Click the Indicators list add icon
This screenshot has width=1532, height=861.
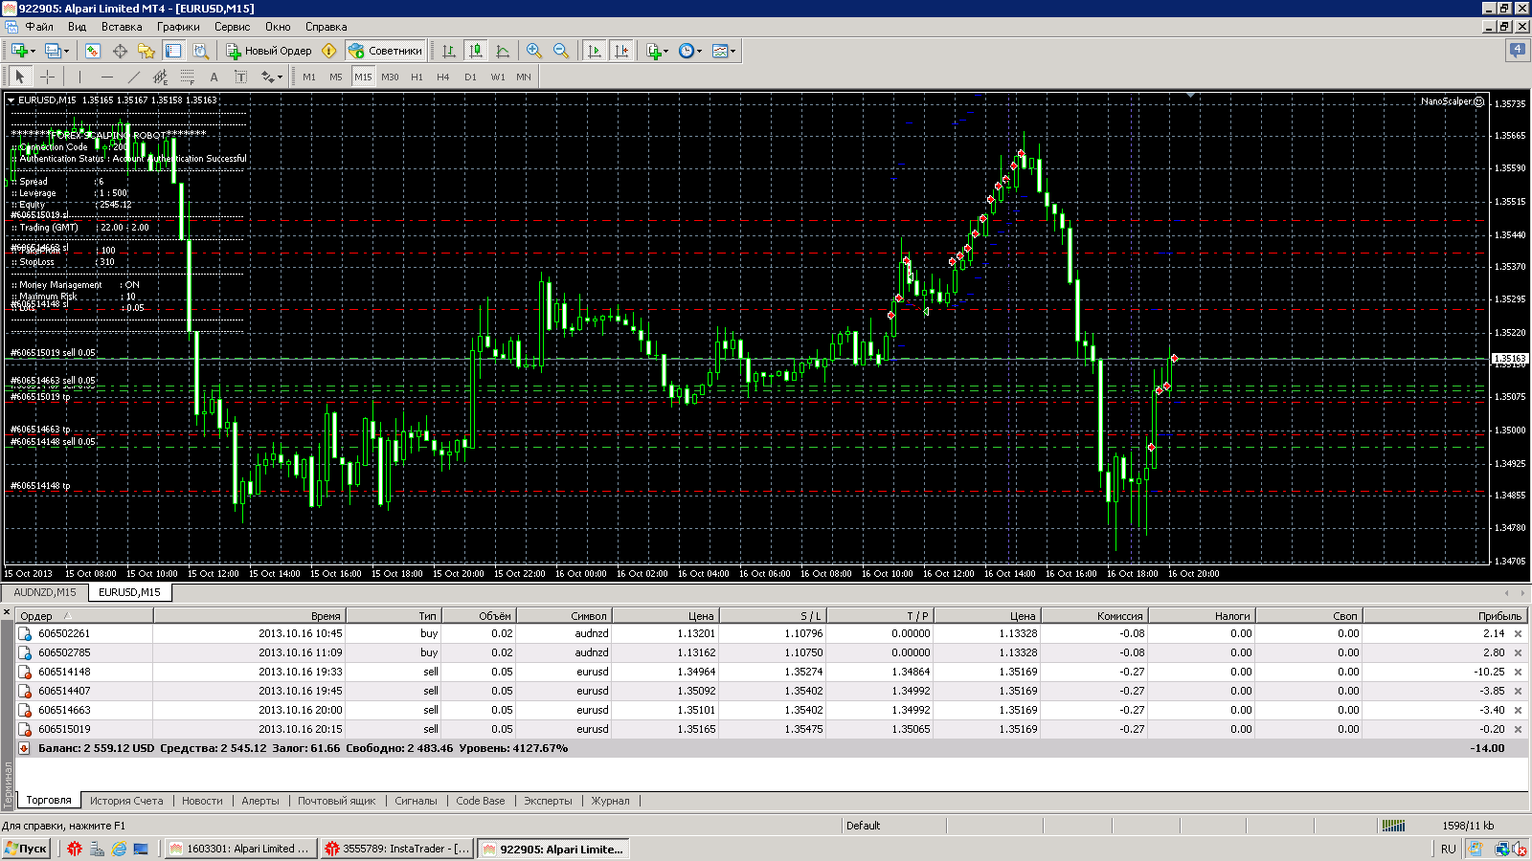tap(654, 51)
